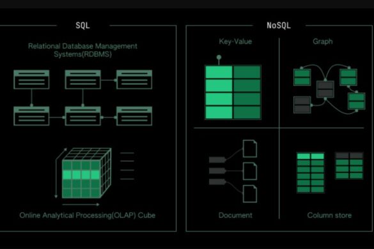
Task: Click the bright highlighted row on the OLAP cube
Action: click(81, 175)
